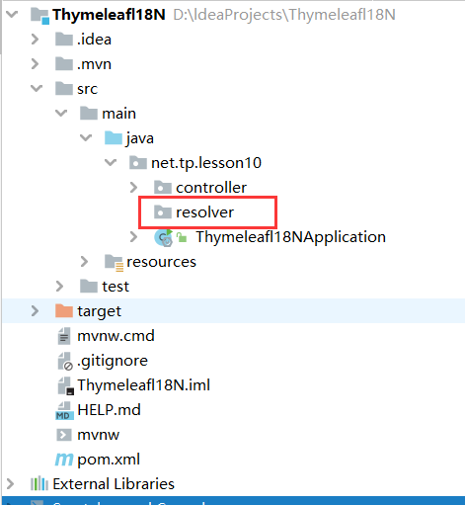Screen dimensions: 465x505
Task: Click the net.tp.lesson10 package icon
Action: click(x=138, y=163)
